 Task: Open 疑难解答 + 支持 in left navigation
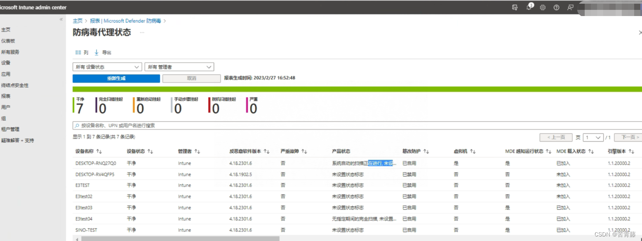18,140
